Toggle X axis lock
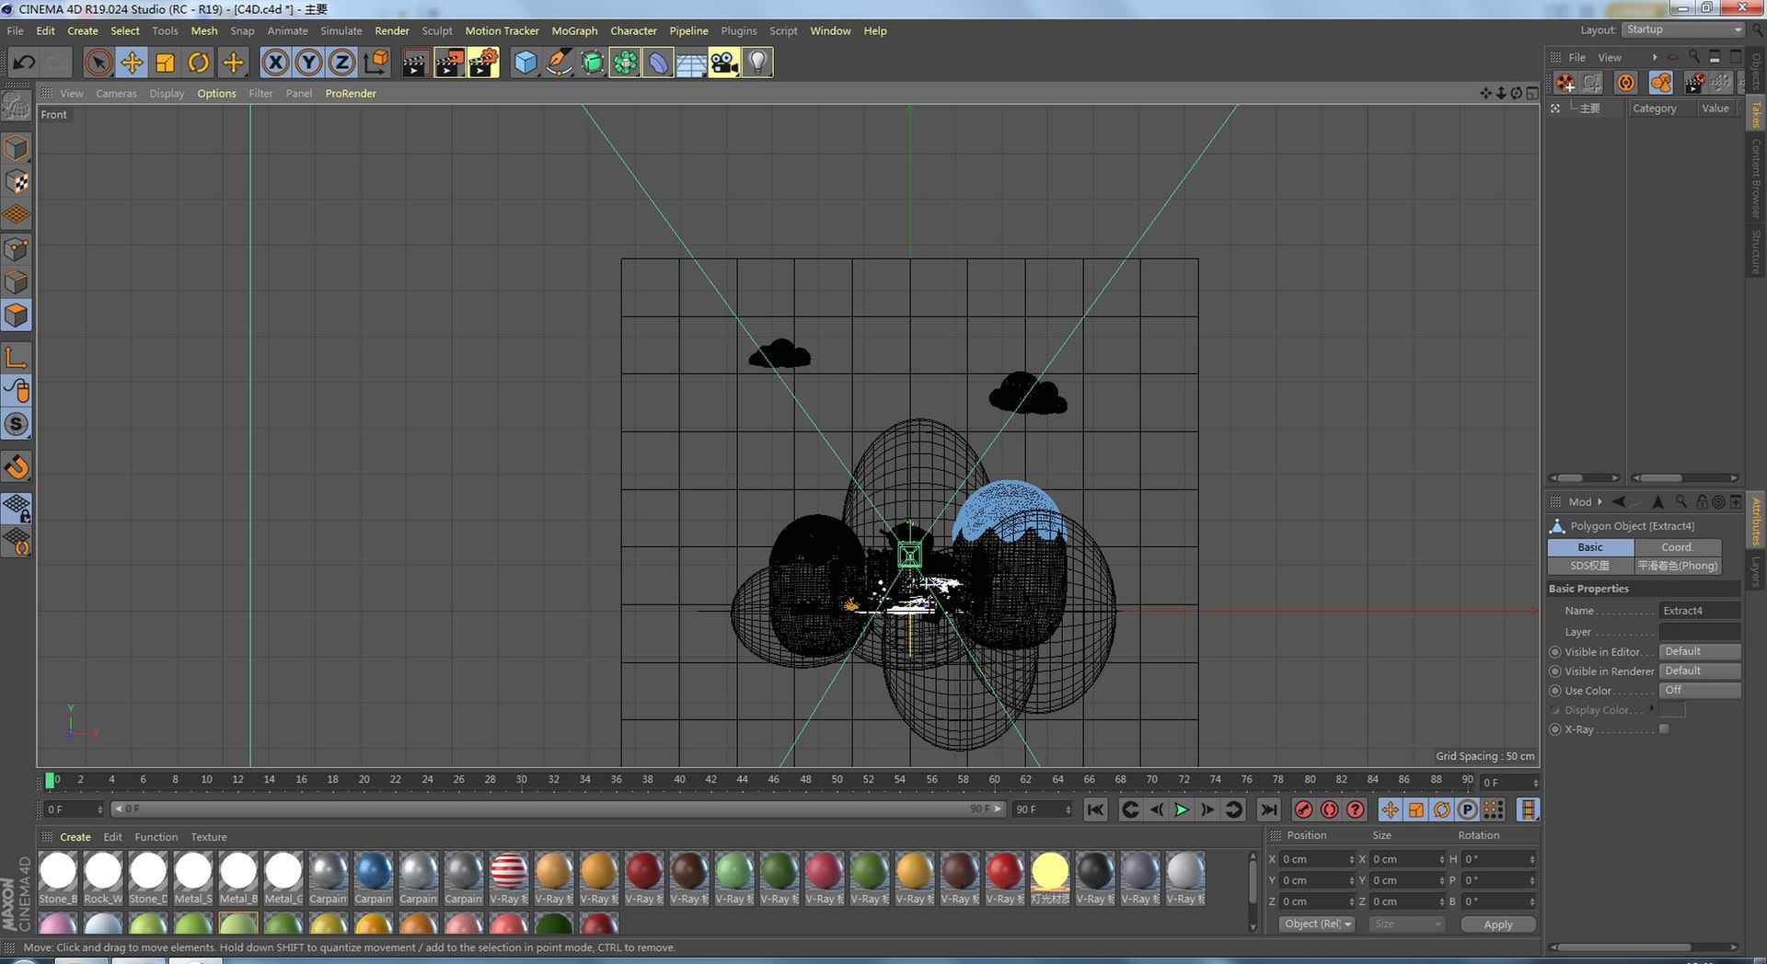This screenshot has height=964, width=1767. click(x=275, y=63)
